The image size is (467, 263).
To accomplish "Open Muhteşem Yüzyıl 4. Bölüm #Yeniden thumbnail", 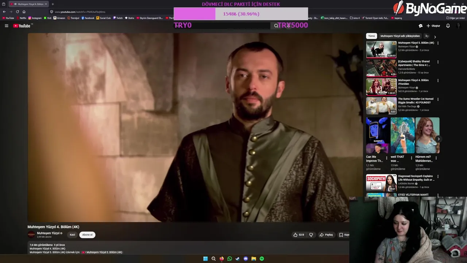I will (x=381, y=87).
